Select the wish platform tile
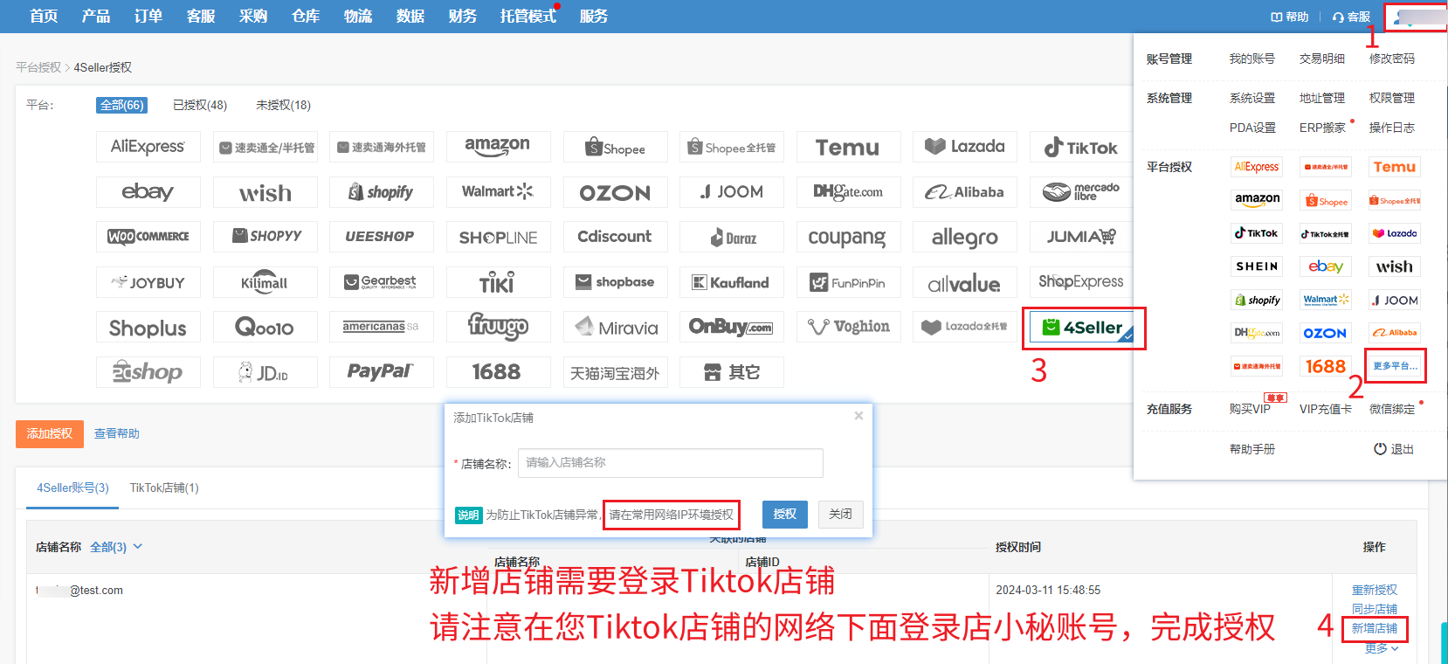This screenshot has width=1448, height=664. (265, 192)
